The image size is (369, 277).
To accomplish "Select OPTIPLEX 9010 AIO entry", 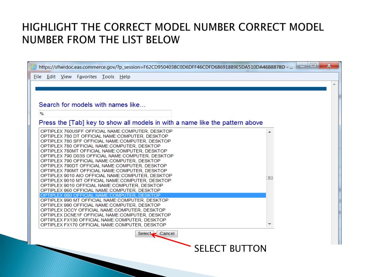I will point(153,176).
